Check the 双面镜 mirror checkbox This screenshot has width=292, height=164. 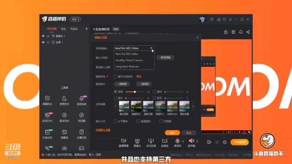click(161, 121)
